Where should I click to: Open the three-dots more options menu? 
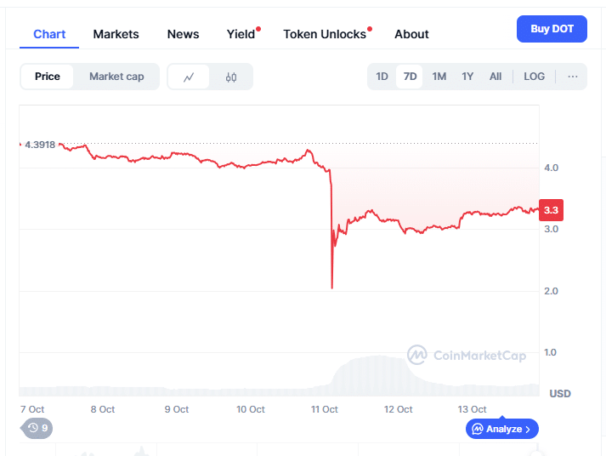click(573, 77)
